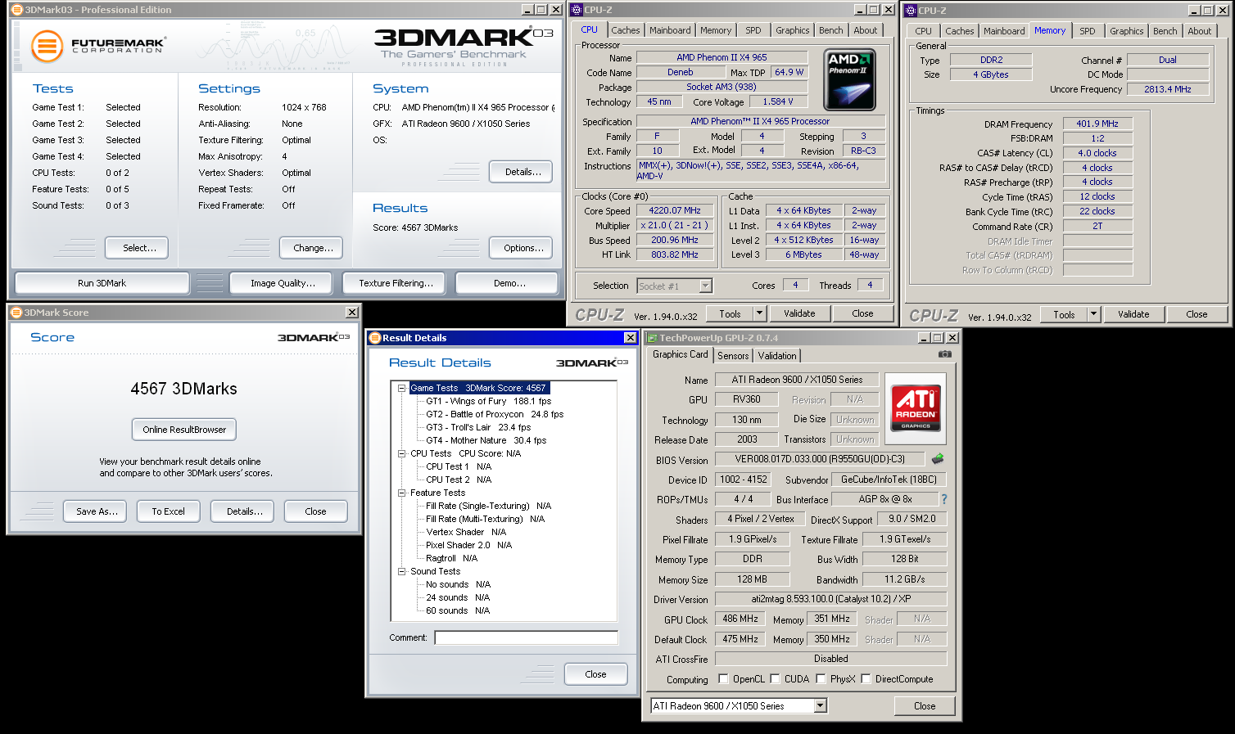
Task: Click the '401.9 MHz' DRAM Frequency value
Action: tap(1097, 124)
